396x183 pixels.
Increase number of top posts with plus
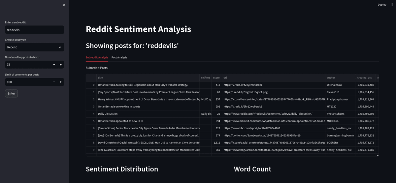click(x=61, y=65)
